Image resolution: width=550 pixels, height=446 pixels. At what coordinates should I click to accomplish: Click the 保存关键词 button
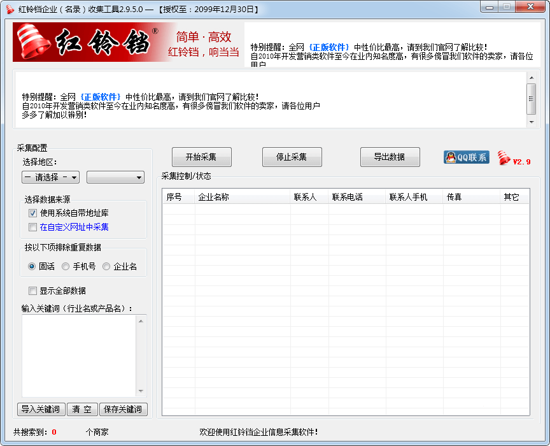(x=123, y=409)
